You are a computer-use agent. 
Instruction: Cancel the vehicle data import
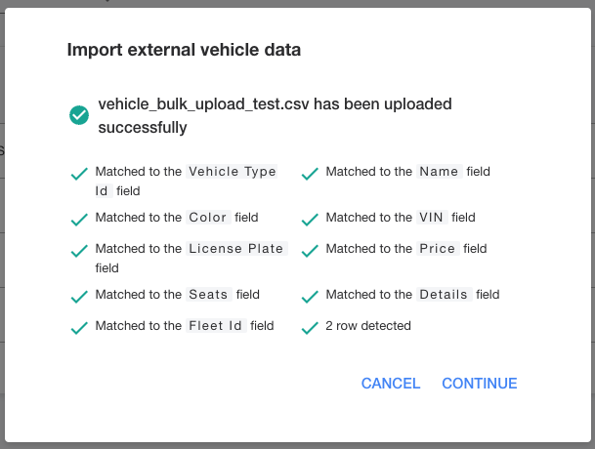(x=391, y=384)
